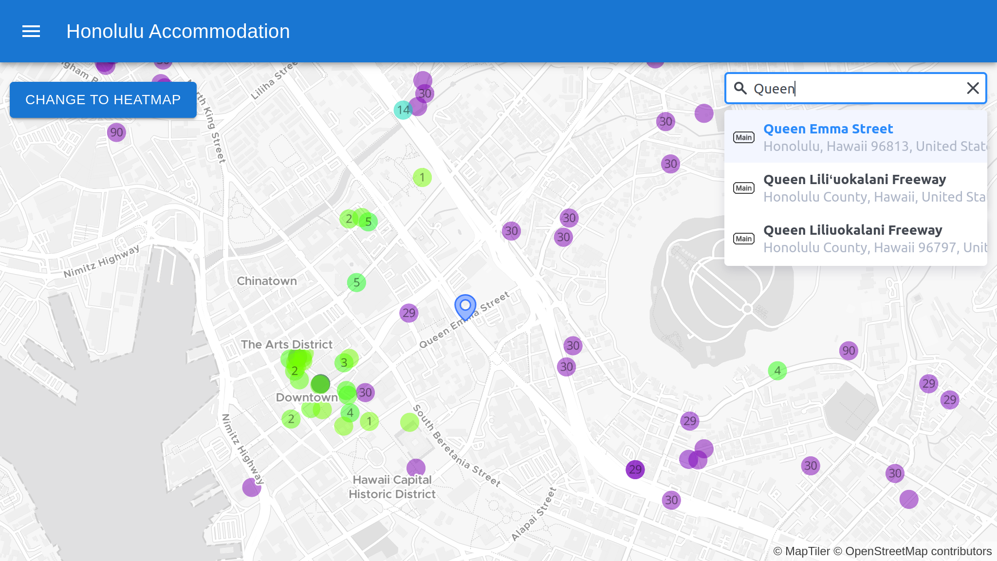The image size is (997, 561).
Task: Select purple 90 marker near crater
Action: click(x=849, y=351)
